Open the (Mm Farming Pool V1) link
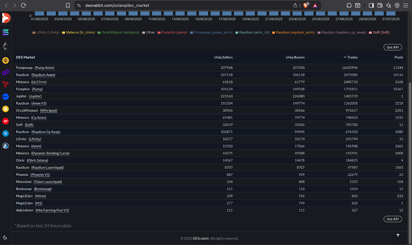The height and width of the screenshot is (245, 412). pyautogui.click(x=52, y=210)
